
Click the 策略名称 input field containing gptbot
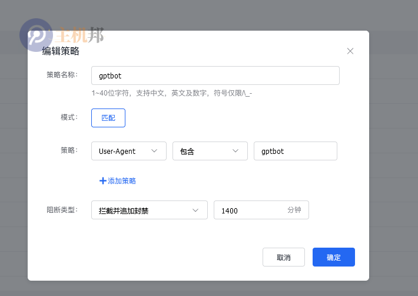(215, 75)
